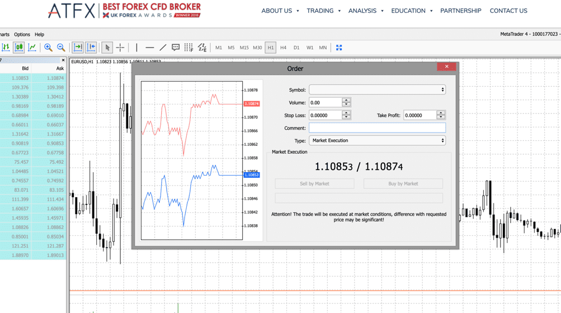Choose the trendline drawing tool
Image resolution: width=561 pixels, height=313 pixels.
(163, 48)
